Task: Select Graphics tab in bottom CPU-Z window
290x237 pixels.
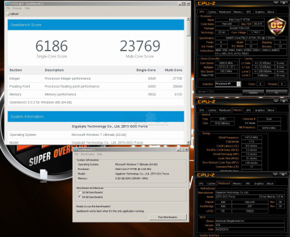Action: click(259, 183)
